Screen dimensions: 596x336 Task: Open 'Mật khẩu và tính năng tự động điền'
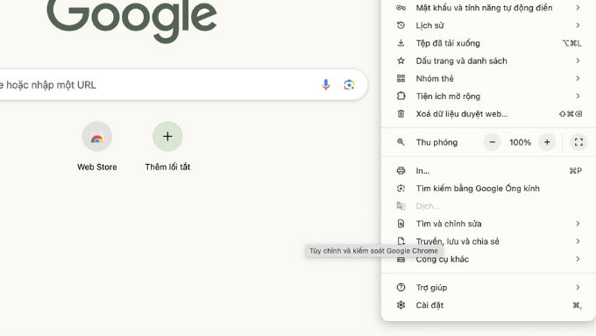pos(488,8)
